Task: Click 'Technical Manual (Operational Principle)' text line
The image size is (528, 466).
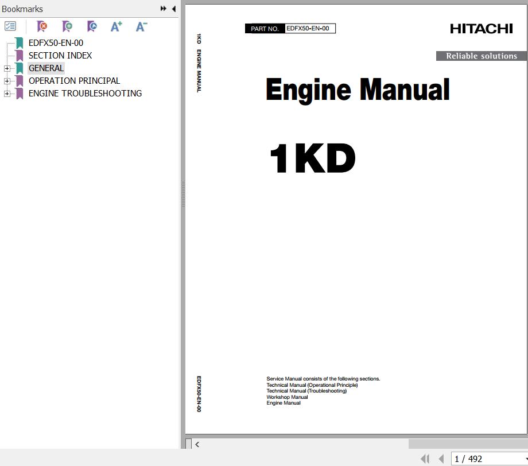Action: (x=312, y=385)
